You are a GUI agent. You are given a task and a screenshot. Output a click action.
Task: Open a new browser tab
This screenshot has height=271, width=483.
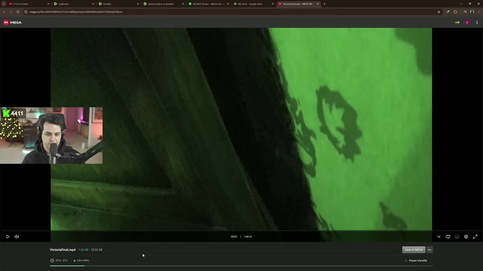(325, 4)
